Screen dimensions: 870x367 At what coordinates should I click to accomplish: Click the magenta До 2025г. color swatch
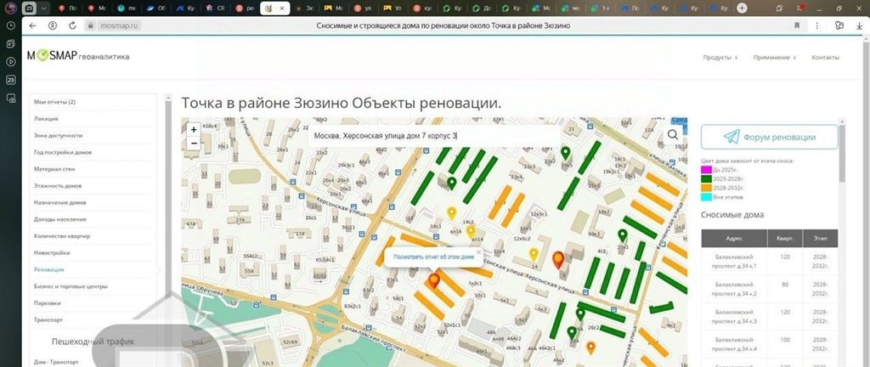pyautogui.click(x=705, y=168)
